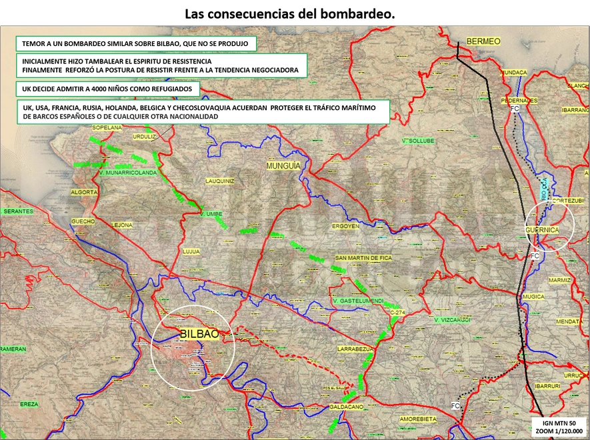This screenshot has width=590, height=440.
Task: Click the LARRABEZUA label
Action: (x=355, y=349)
